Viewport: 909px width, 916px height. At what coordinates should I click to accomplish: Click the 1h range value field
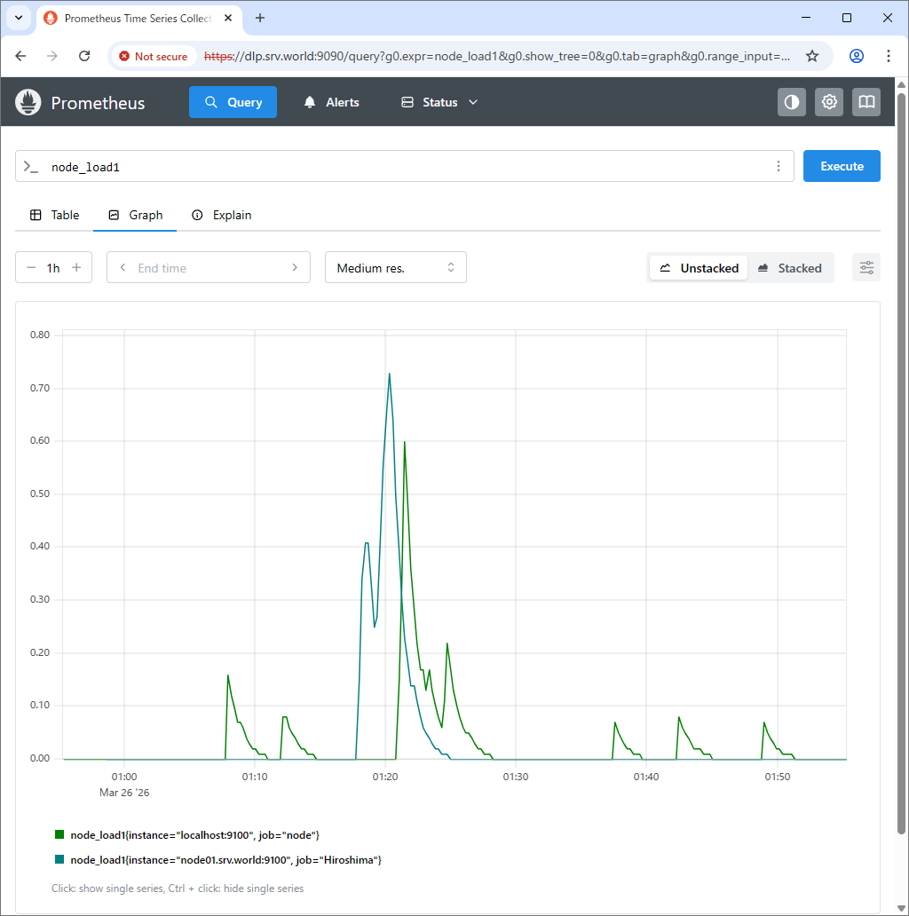tap(53, 268)
